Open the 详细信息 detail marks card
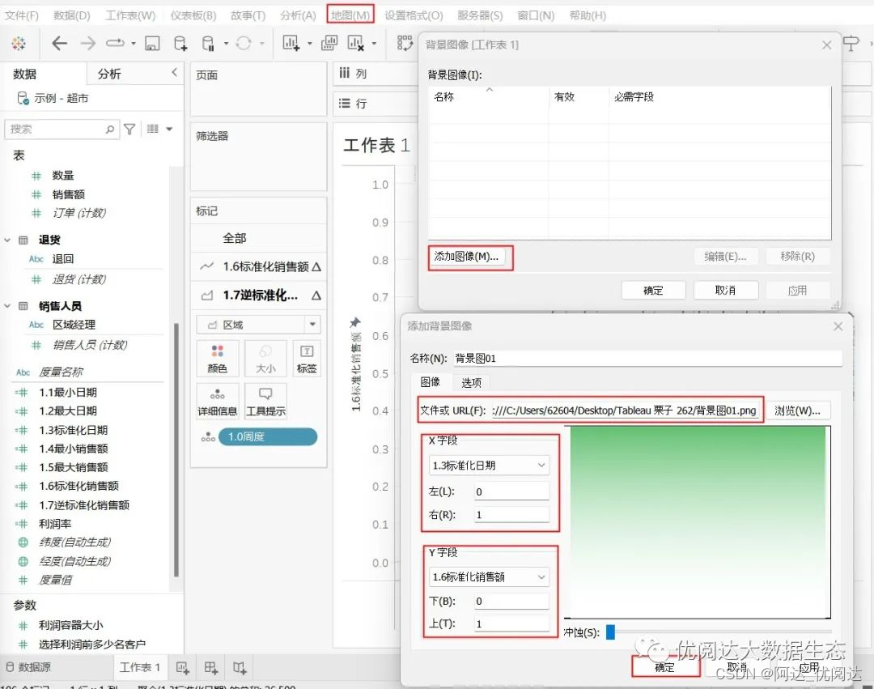 [218, 401]
